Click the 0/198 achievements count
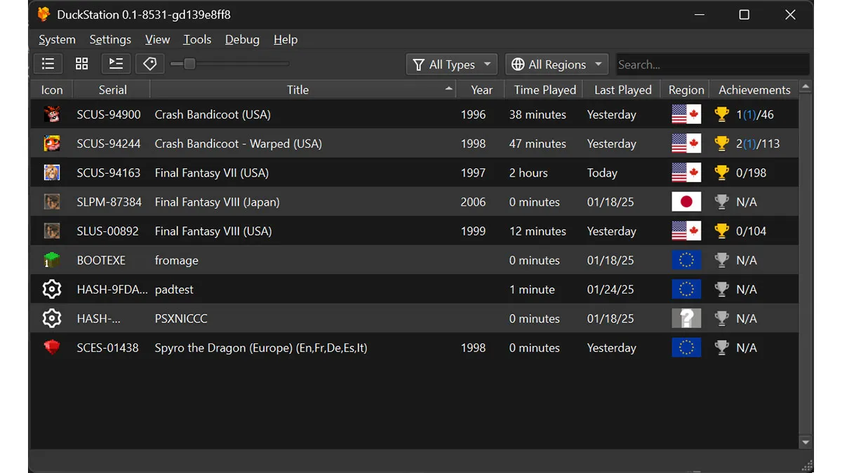The width and height of the screenshot is (842, 473). [x=751, y=172]
